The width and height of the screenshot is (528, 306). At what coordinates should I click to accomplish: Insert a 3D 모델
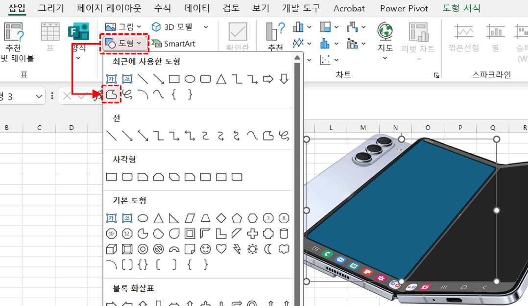click(x=172, y=26)
